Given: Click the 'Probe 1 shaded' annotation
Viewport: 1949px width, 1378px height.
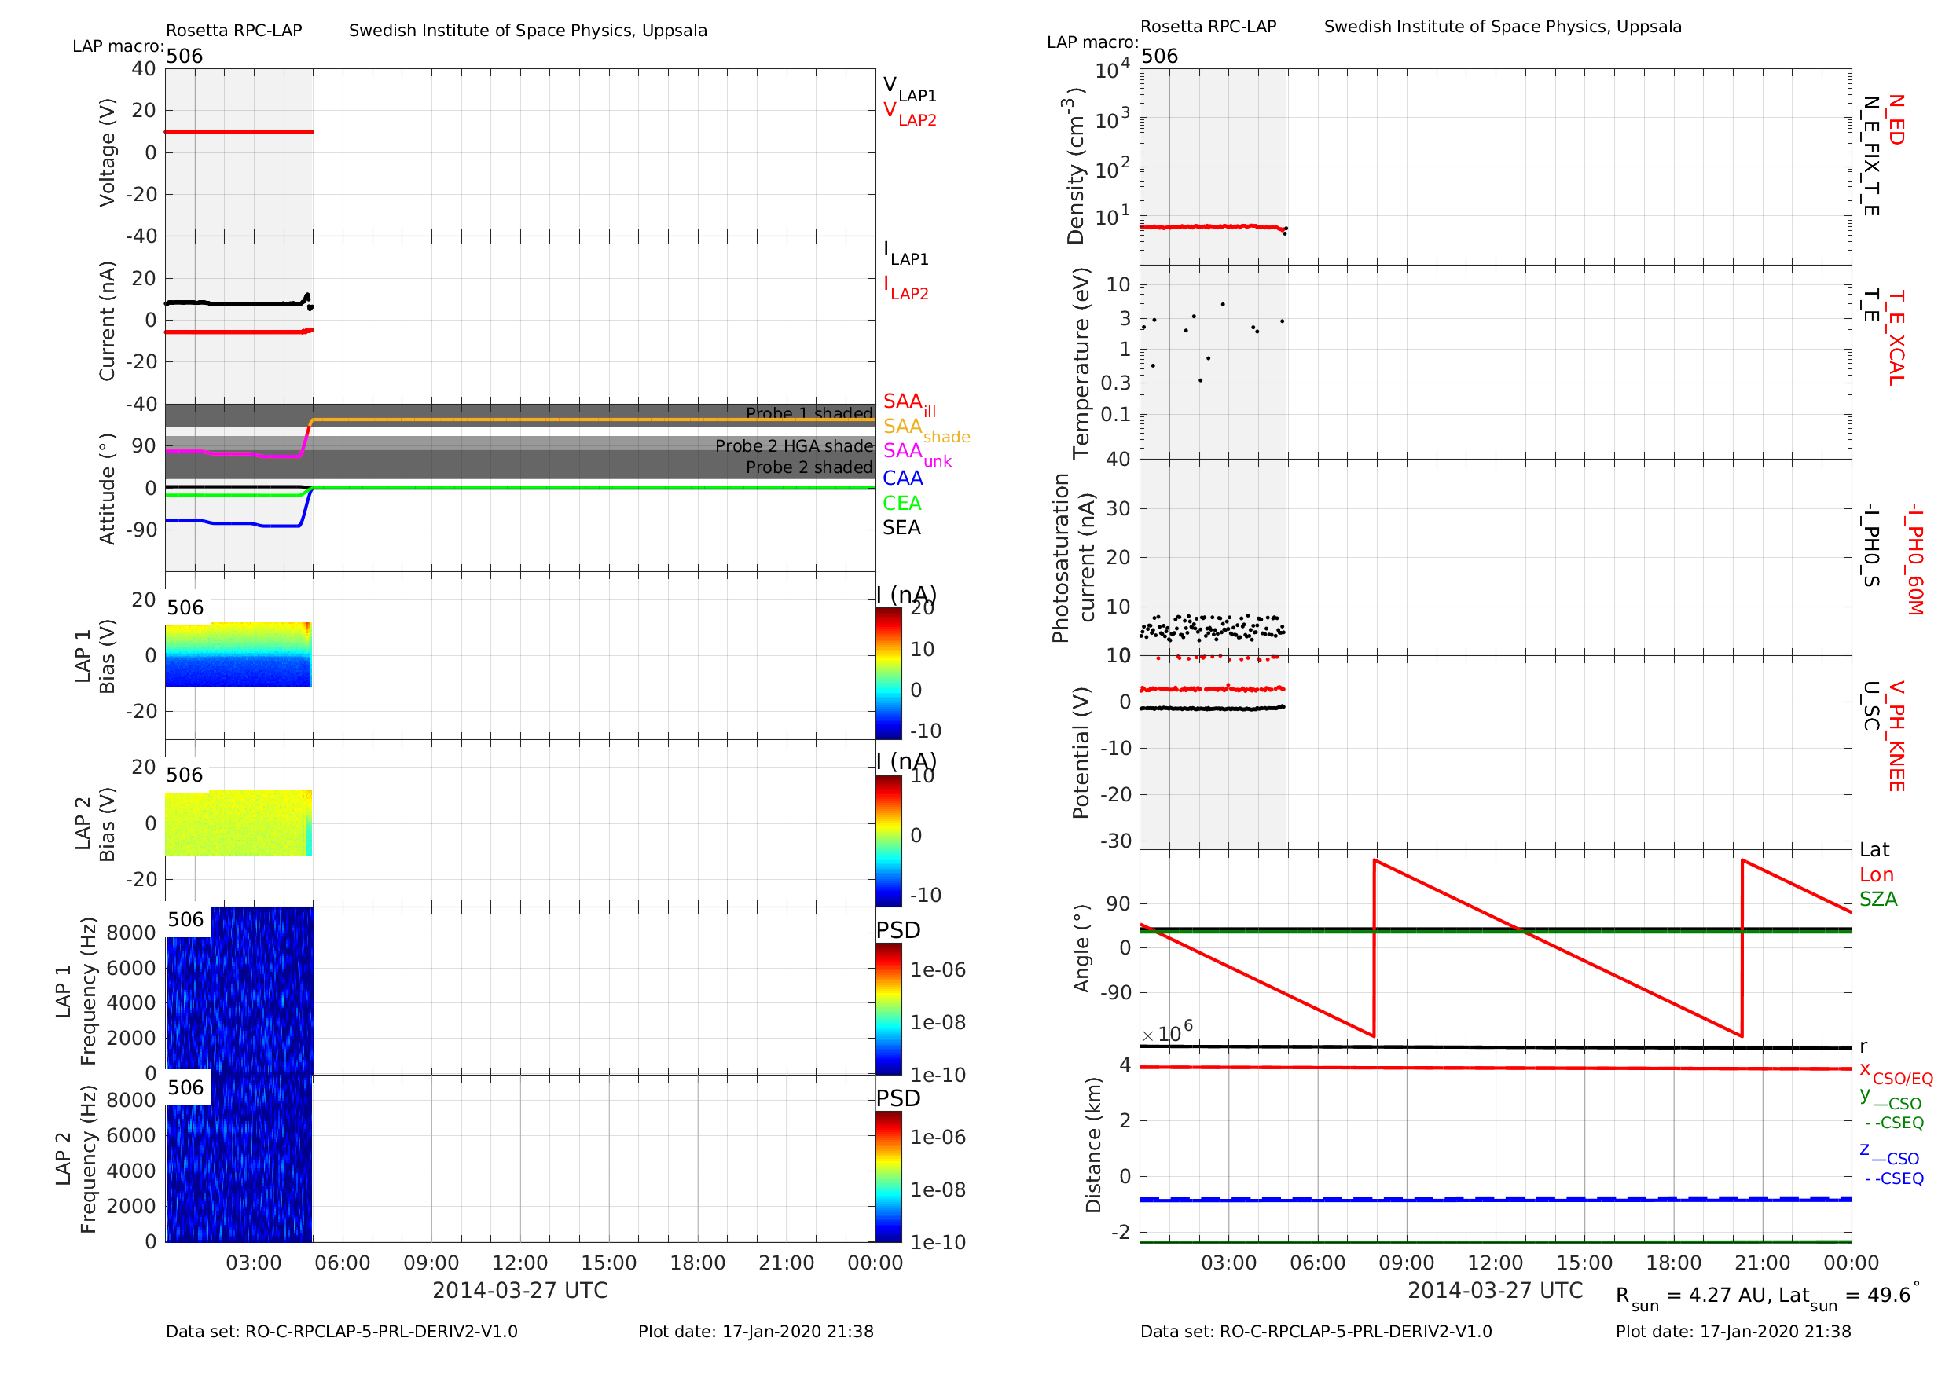Looking at the screenshot, I should [x=809, y=413].
